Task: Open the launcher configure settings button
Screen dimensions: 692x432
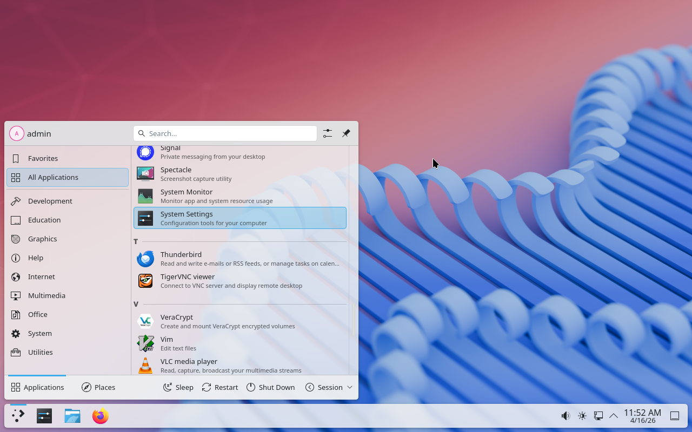Action: [328, 133]
